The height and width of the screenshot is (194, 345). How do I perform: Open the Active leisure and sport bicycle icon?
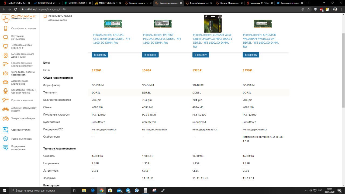tap(5, 109)
